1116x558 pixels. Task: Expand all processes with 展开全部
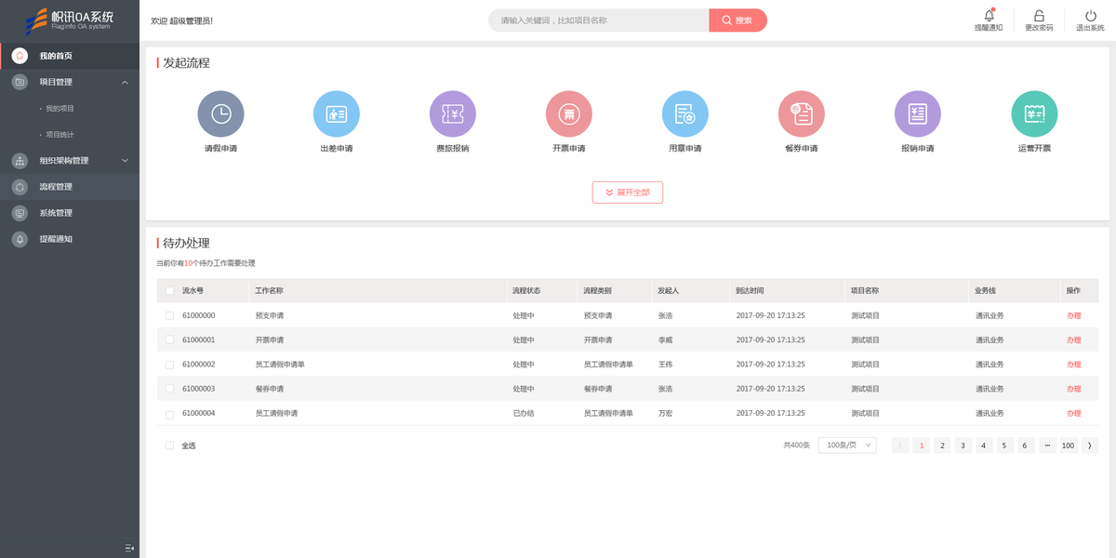coord(628,193)
